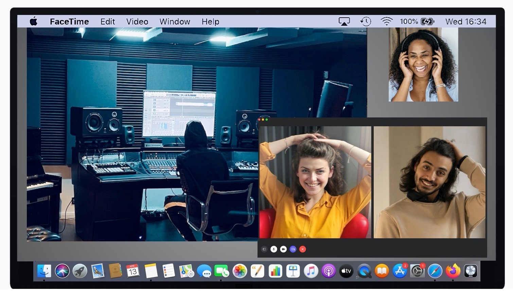This screenshot has width=513, height=296.
Task: Open Safari from the Dock
Action: click(x=435, y=271)
